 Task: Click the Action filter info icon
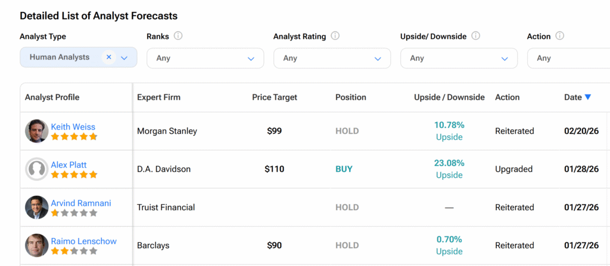[559, 36]
